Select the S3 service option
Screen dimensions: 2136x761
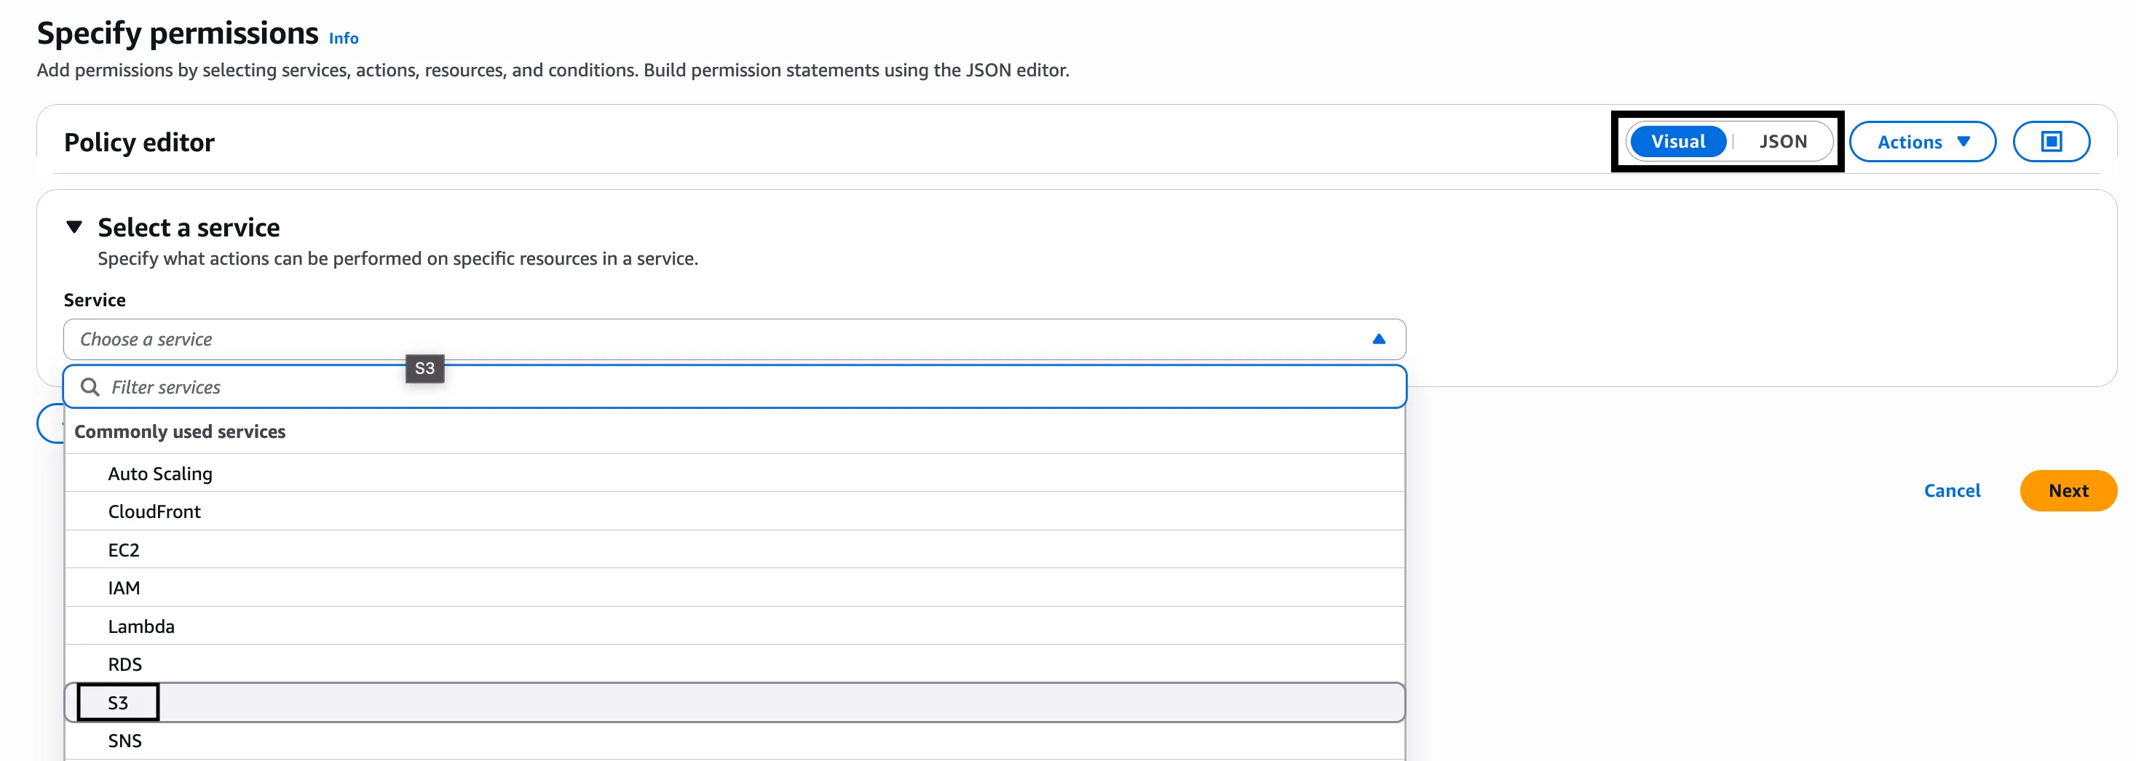[118, 703]
